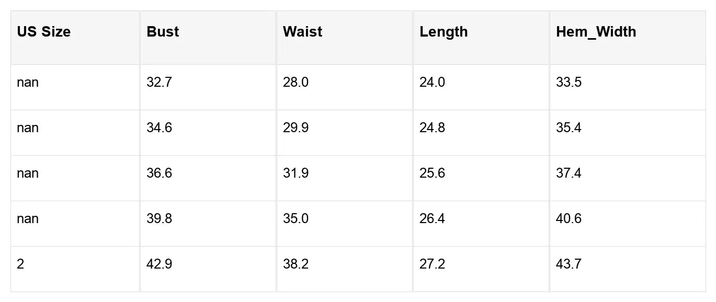Click the Hem_Width value 35.4

[x=569, y=128]
